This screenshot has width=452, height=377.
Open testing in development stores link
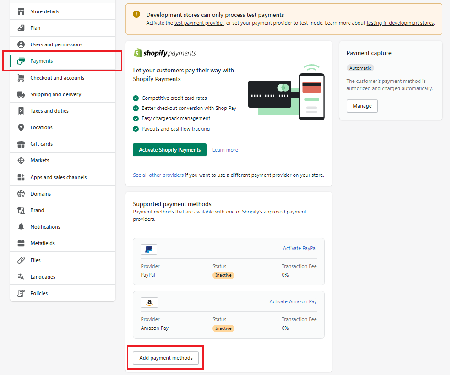(x=400, y=23)
